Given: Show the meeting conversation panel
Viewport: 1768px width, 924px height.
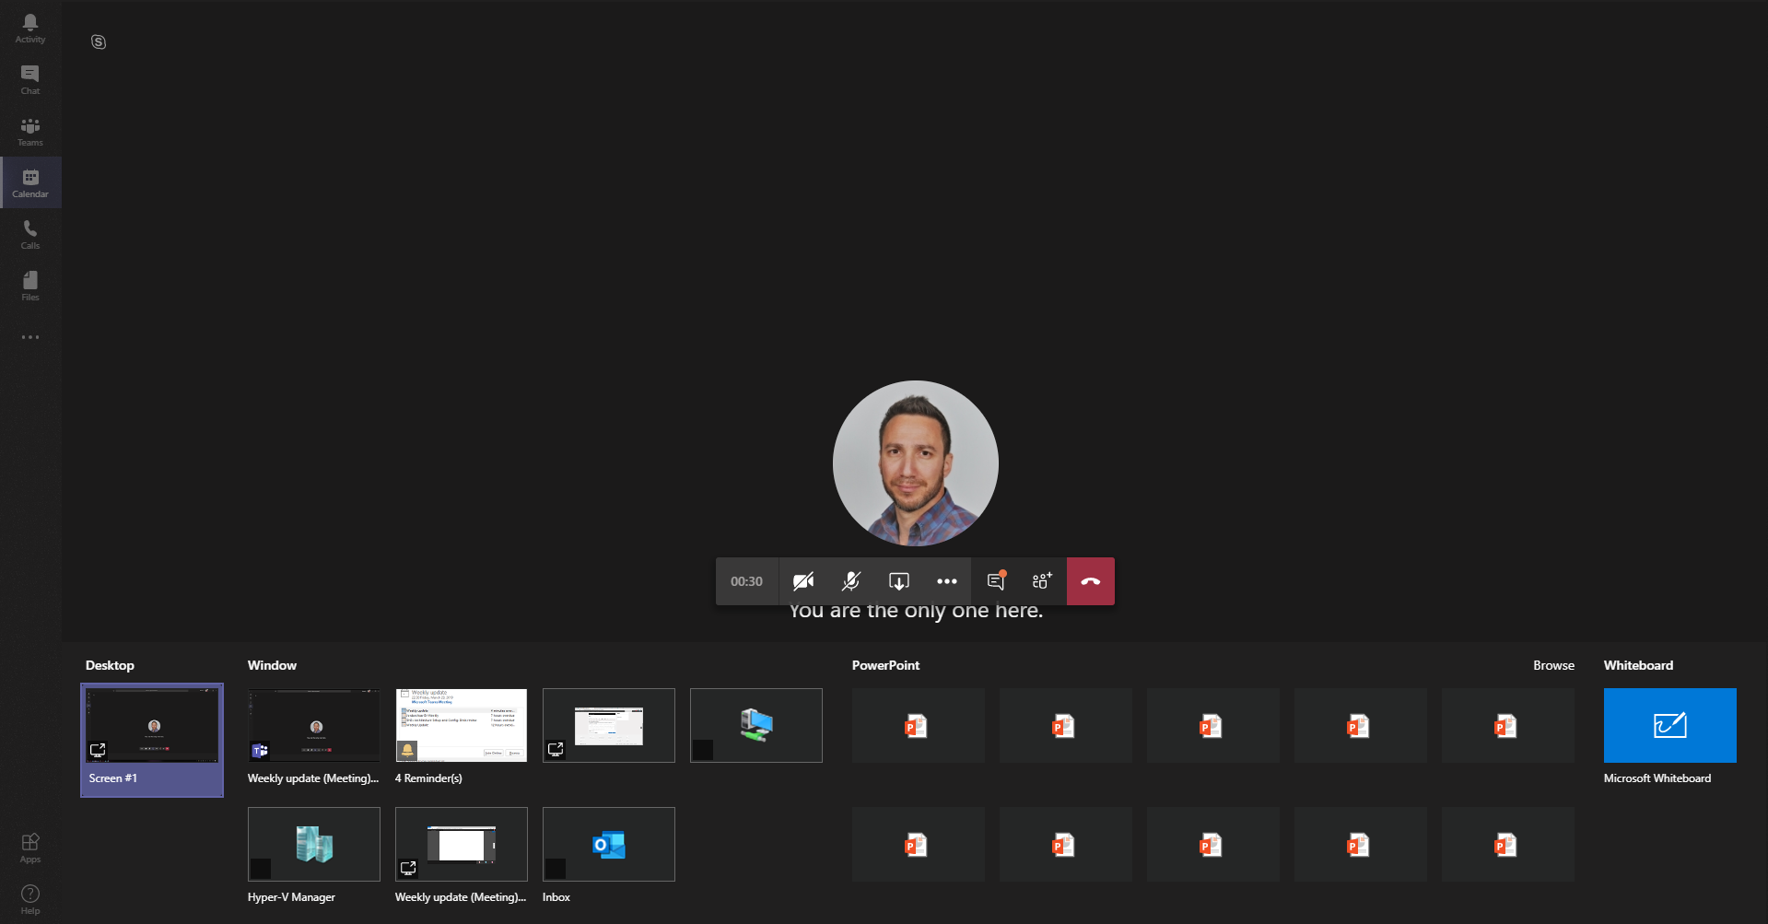Looking at the screenshot, I should pos(994,581).
